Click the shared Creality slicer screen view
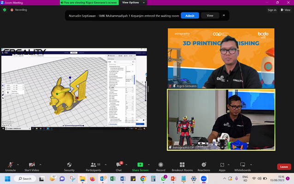This screenshot has height=184, width=294. [x=74, y=89]
